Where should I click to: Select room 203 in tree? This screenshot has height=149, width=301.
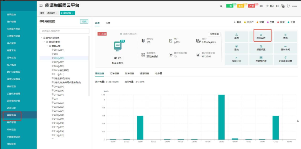pyautogui.click(x=56, y=54)
